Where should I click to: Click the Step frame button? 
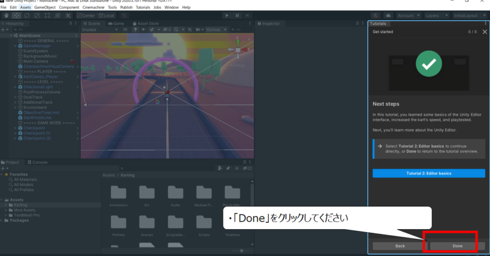247,15
